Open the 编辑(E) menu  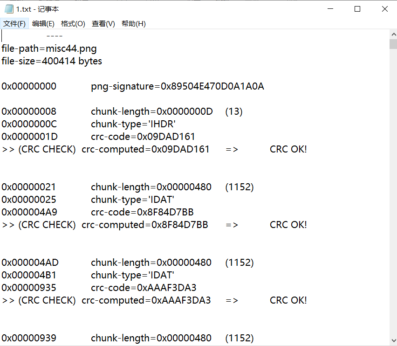[43, 23]
